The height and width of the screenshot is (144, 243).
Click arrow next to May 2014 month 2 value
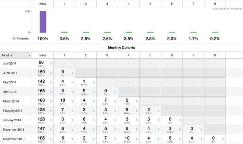(x=94, y=82)
